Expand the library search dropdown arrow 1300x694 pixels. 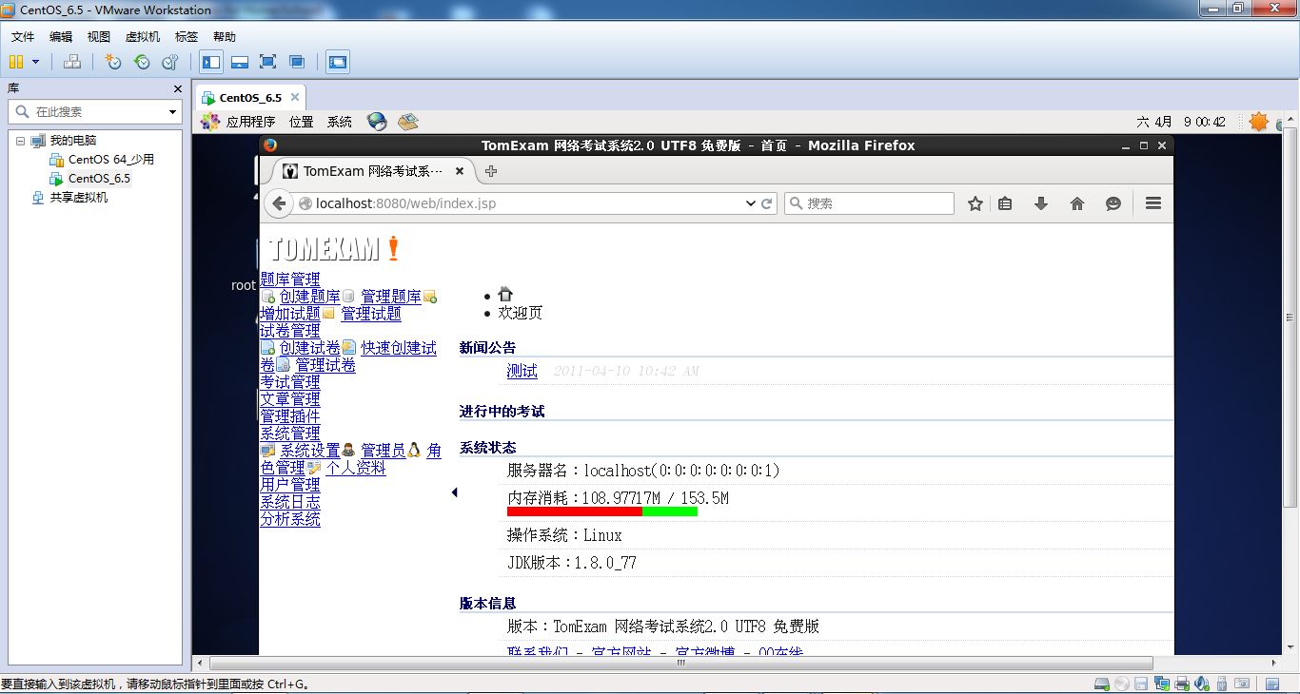172,112
